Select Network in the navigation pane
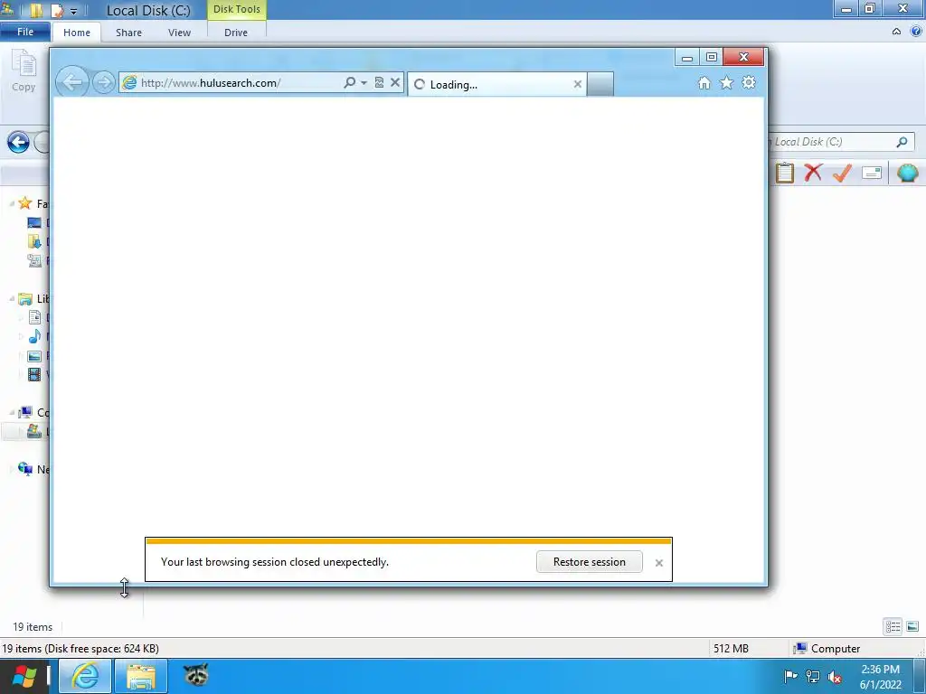The image size is (926, 694). pos(33,470)
